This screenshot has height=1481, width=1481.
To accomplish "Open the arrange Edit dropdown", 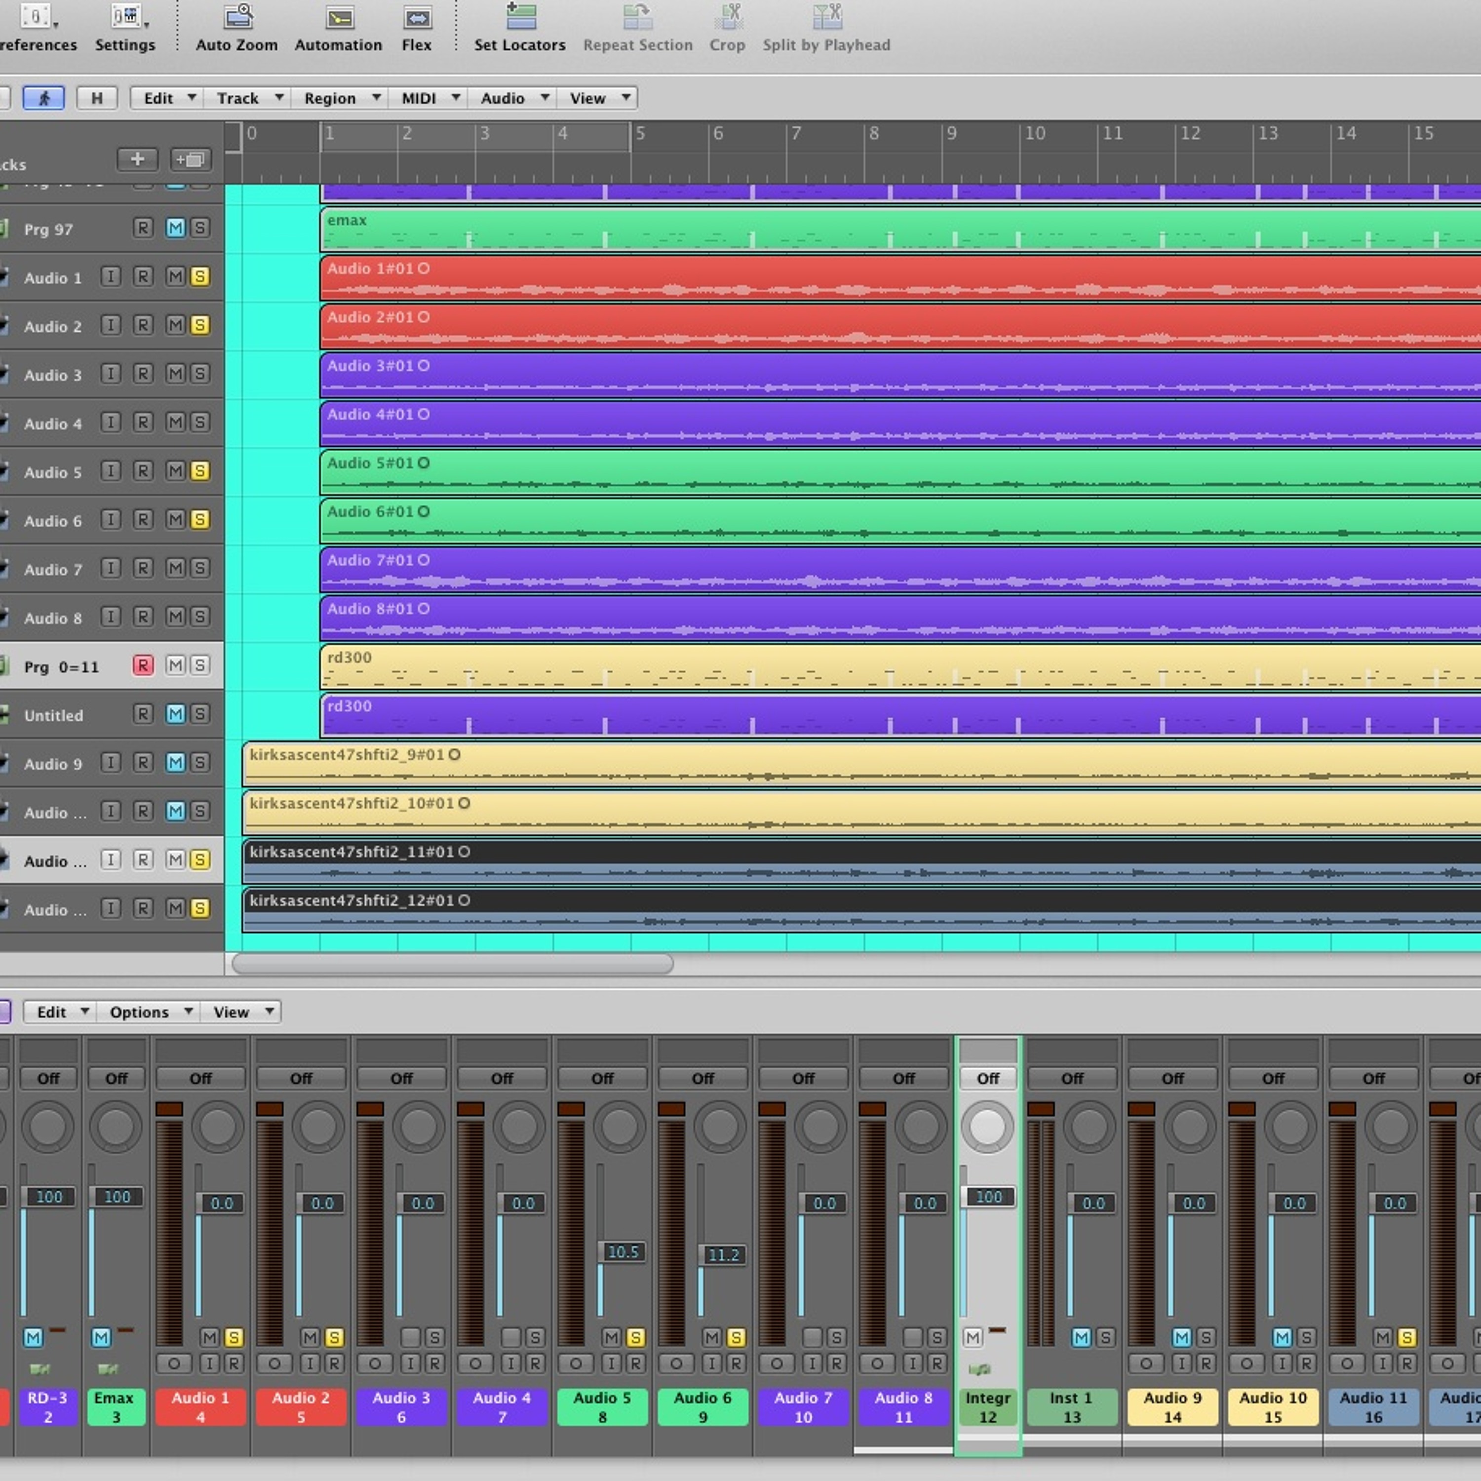I will (x=166, y=98).
